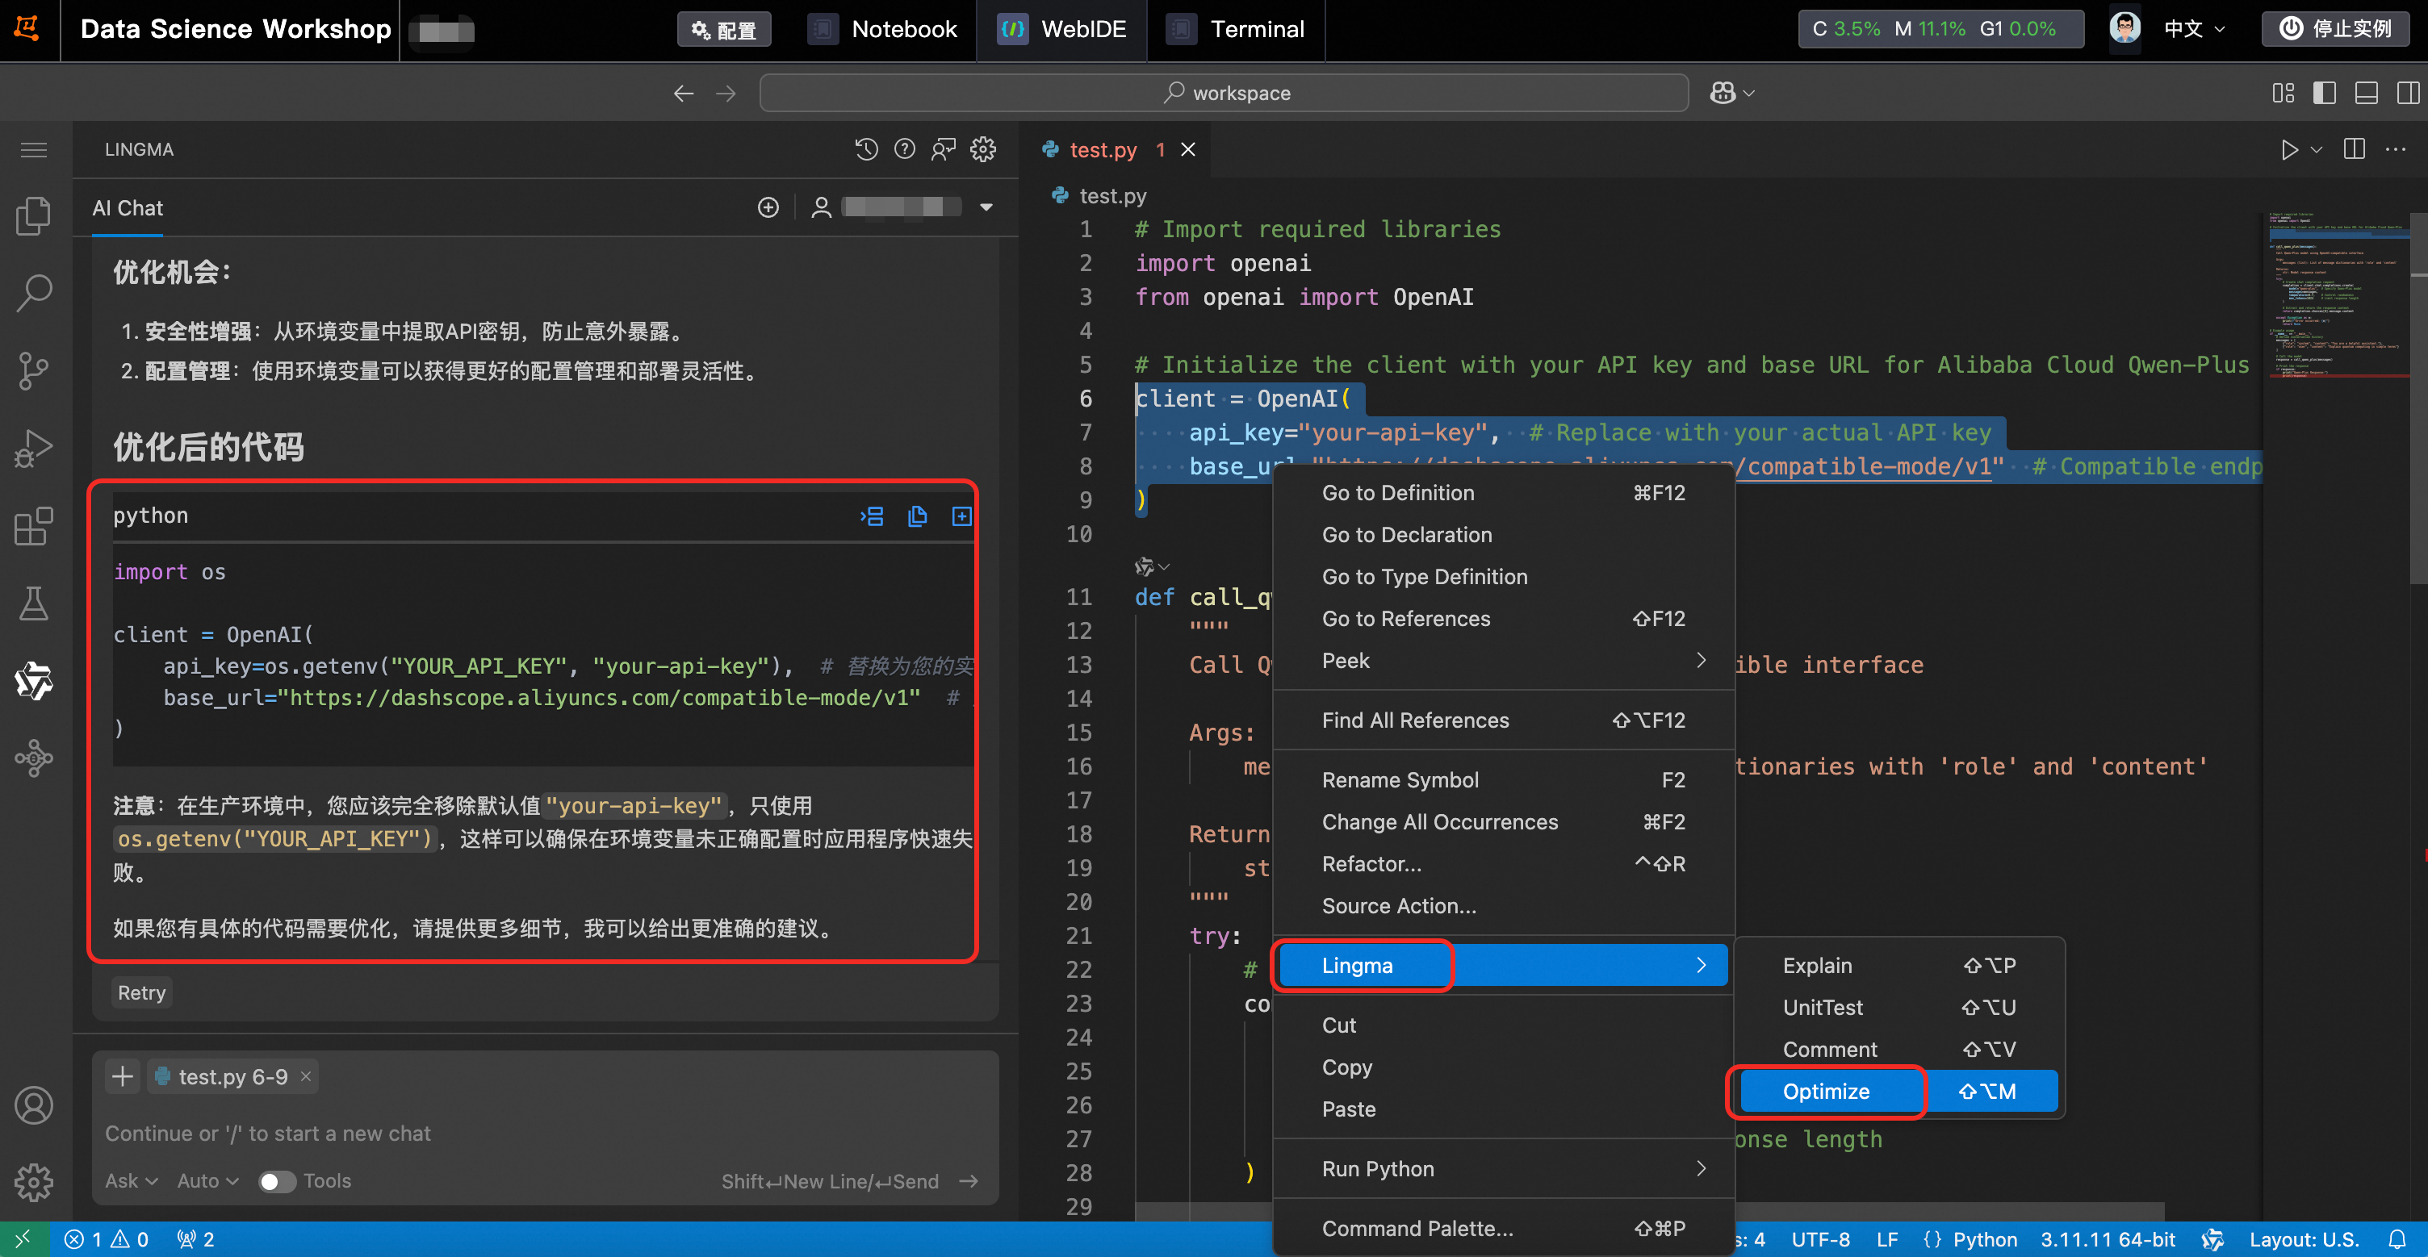Switch to the Notebook tab

click(x=883, y=28)
